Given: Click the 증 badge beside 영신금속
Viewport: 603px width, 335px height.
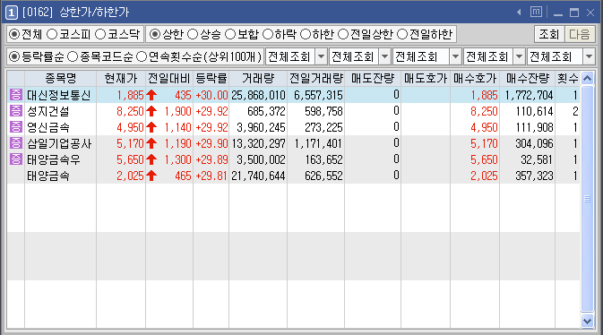Looking at the screenshot, I should point(16,127).
